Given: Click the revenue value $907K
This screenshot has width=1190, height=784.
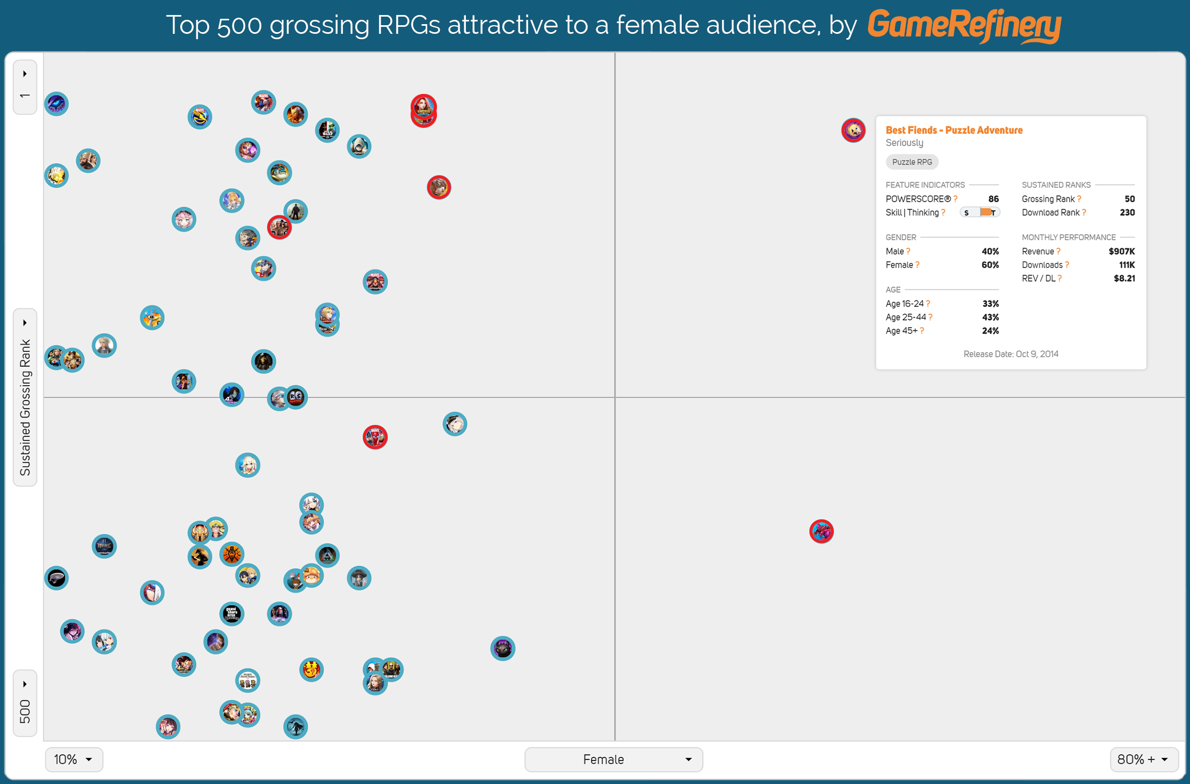Looking at the screenshot, I should pyautogui.click(x=1122, y=251).
